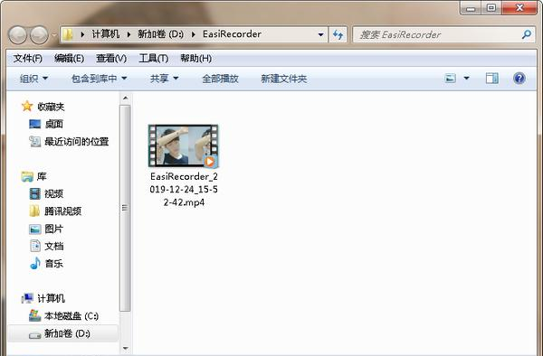Open the 编辑(E) menu

pyautogui.click(x=70, y=59)
